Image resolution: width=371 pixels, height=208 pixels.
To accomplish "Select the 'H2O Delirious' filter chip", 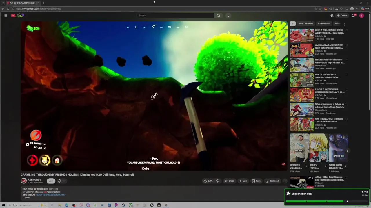I will [x=324, y=24].
